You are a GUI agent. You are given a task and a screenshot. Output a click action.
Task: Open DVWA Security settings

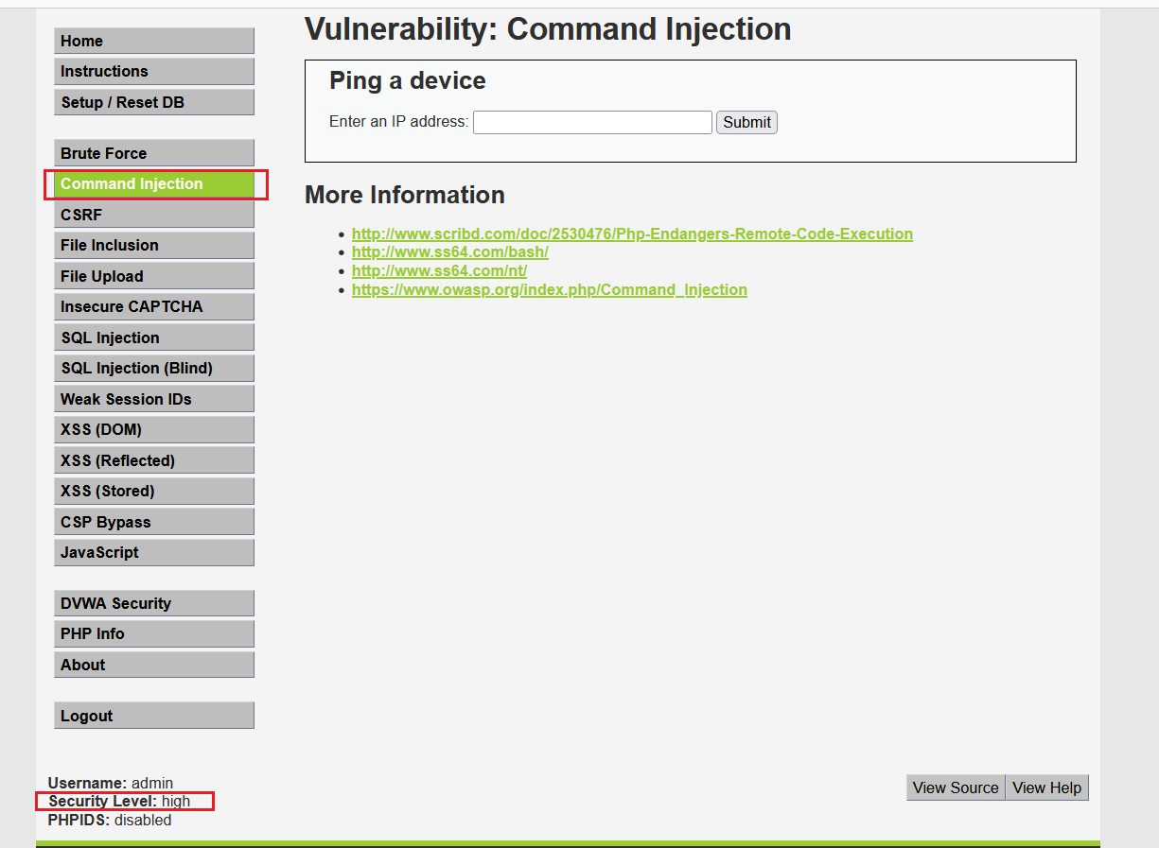(x=153, y=603)
